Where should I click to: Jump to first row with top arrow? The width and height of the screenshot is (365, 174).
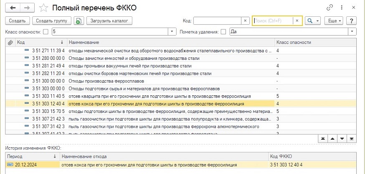coord(323,138)
